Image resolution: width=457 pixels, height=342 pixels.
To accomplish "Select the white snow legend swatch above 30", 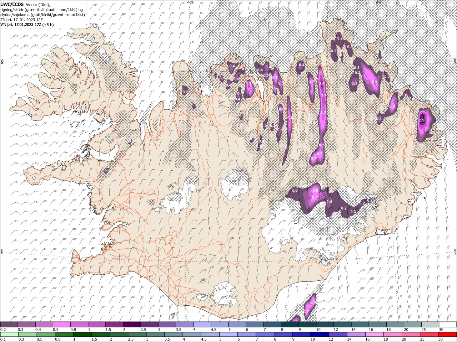I will tap(448, 325).
